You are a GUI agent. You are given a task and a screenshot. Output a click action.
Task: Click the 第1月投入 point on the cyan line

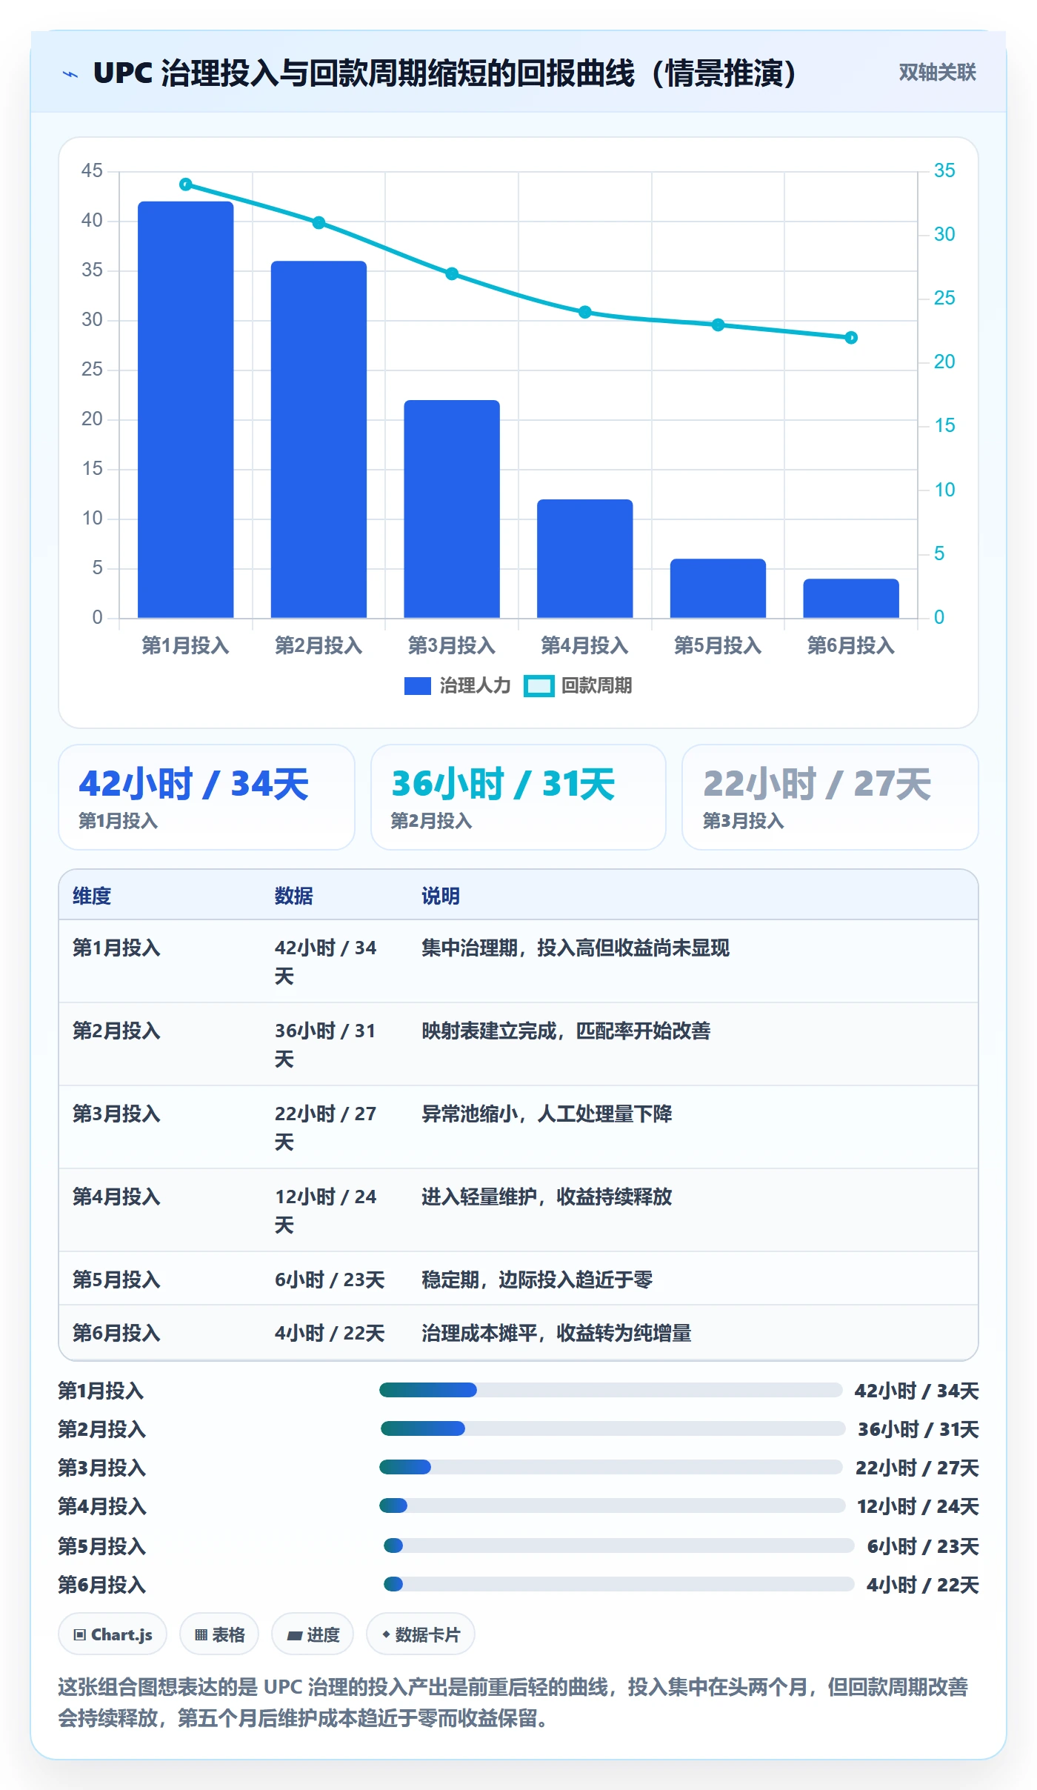pyautogui.click(x=186, y=184)
